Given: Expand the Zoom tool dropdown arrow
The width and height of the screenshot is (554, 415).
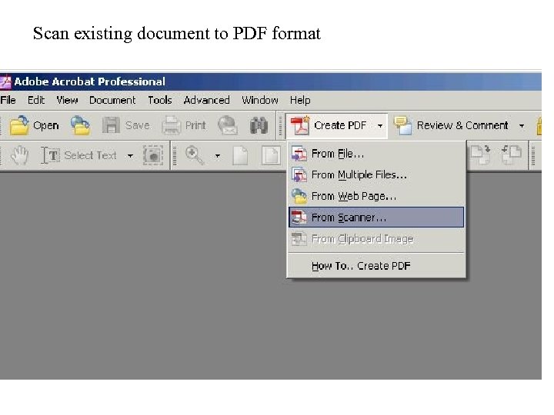Looking at the screenshot, I should tap(218, 155).
